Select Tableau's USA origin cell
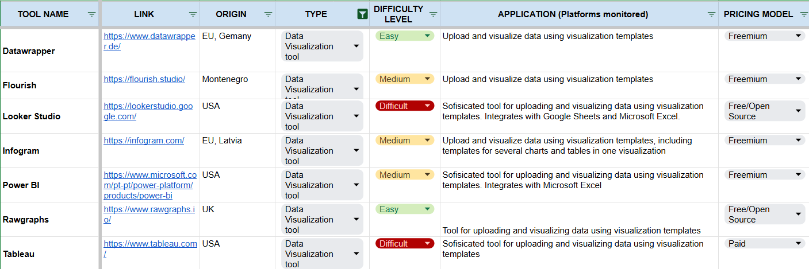 [x=237, y=253]
